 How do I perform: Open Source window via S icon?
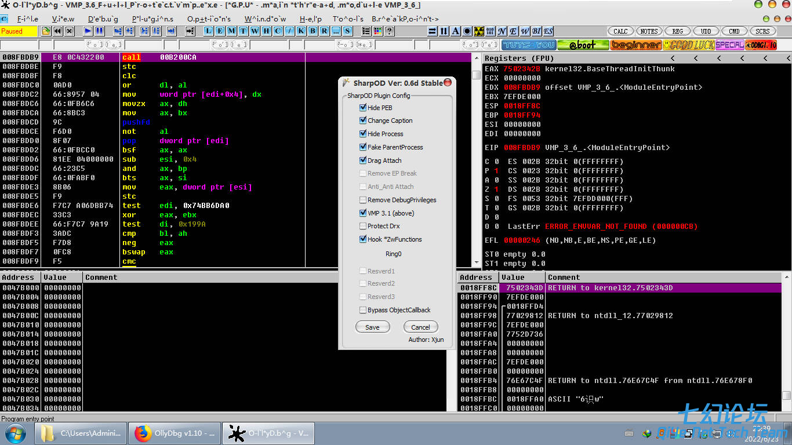[x=348, y=31]
